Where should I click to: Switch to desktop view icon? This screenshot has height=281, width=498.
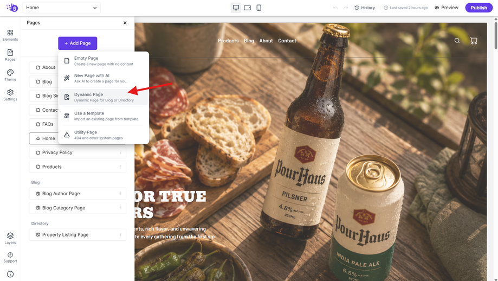click(236, 8)
